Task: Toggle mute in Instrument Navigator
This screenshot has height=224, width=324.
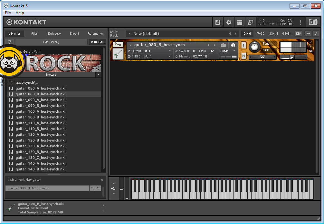Action: click(98, 188)
